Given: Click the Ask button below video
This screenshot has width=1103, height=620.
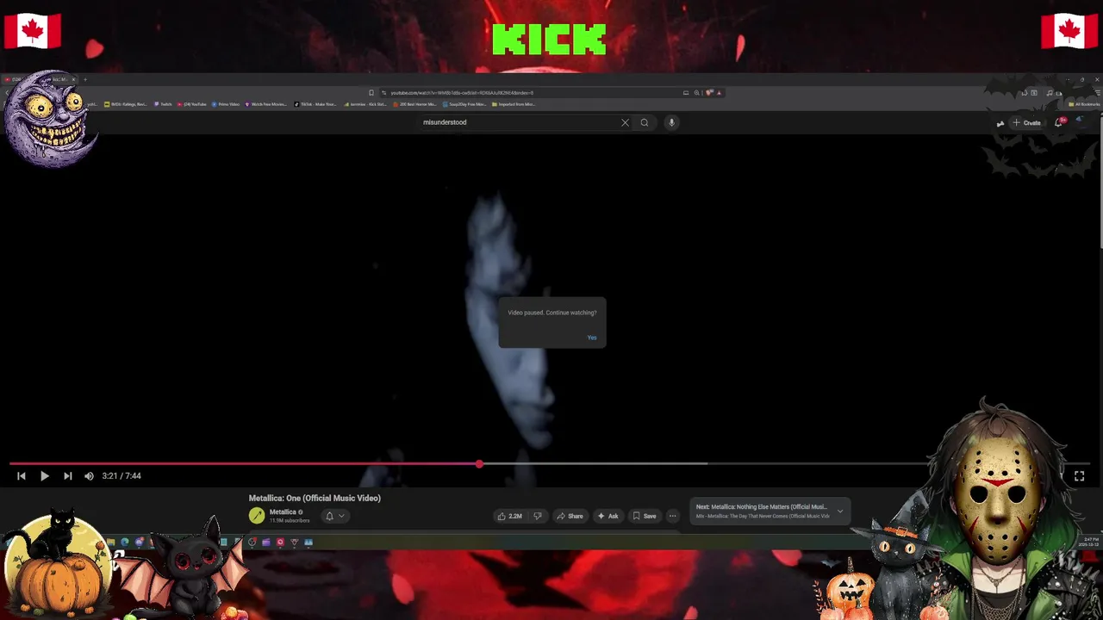Looking at the screenshot, I should pos(608,516).
